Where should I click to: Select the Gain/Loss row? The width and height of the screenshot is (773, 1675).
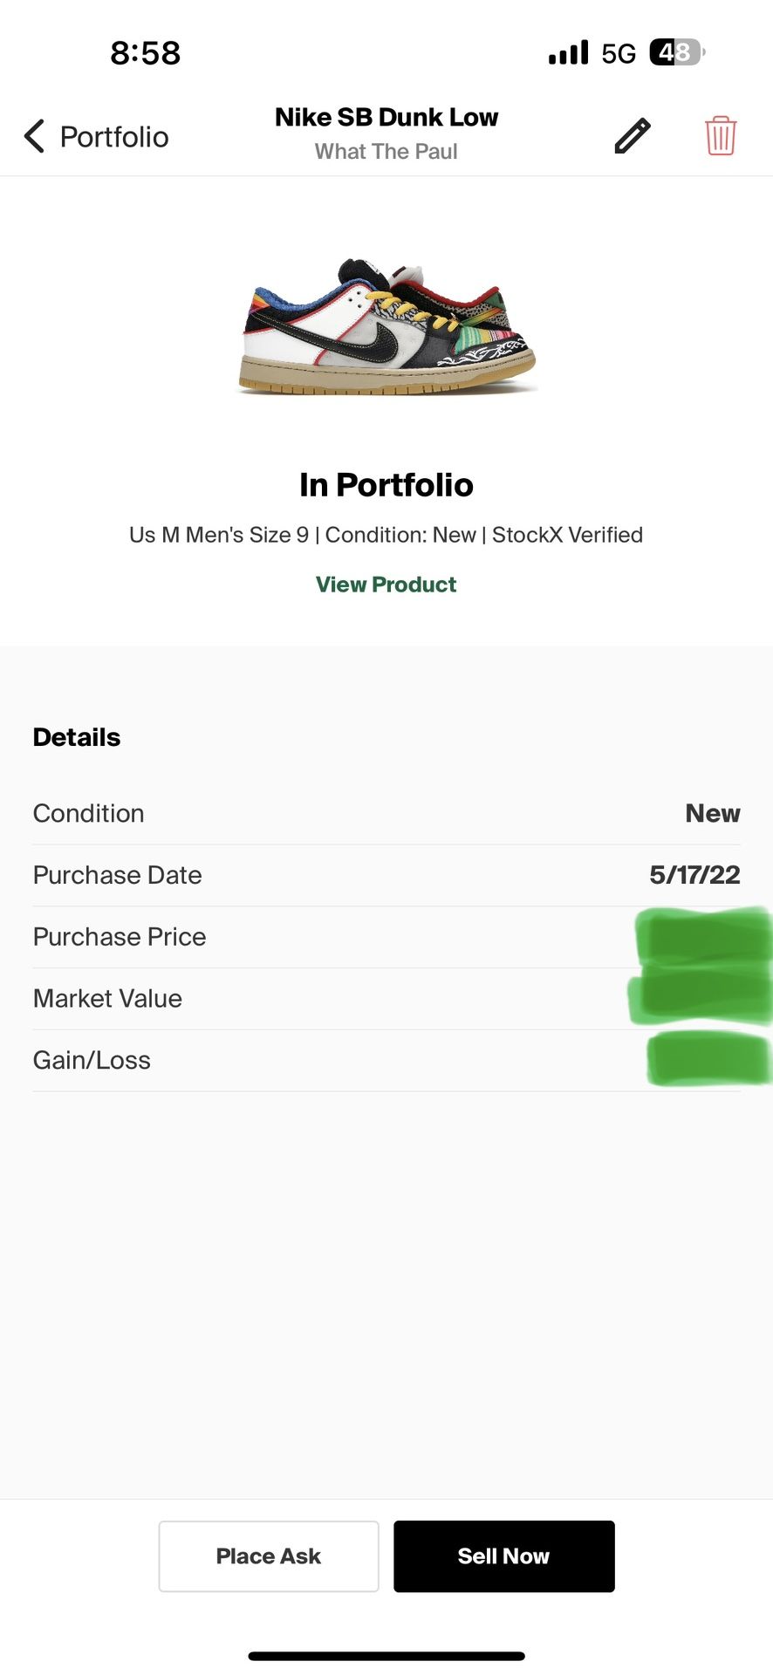pos(386,1060)
